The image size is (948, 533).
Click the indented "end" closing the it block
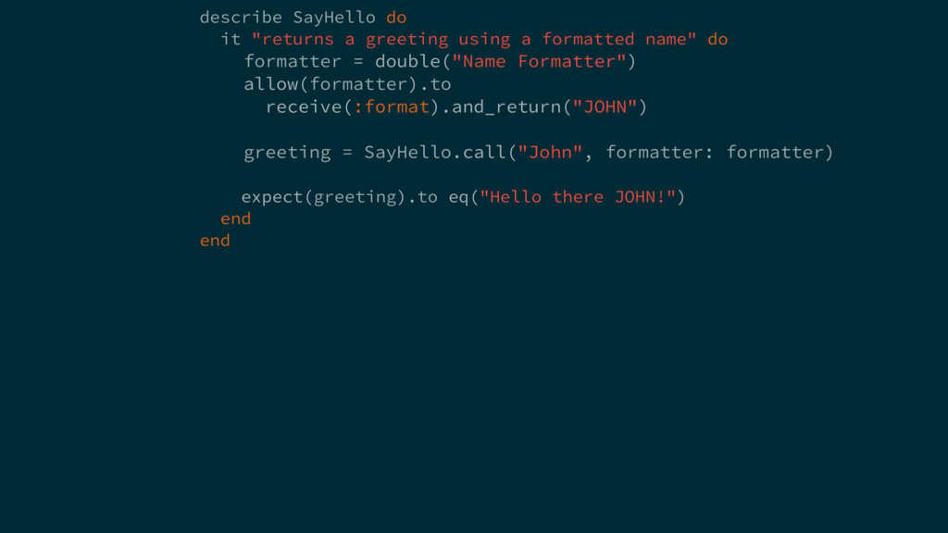(x=236, y=219)
